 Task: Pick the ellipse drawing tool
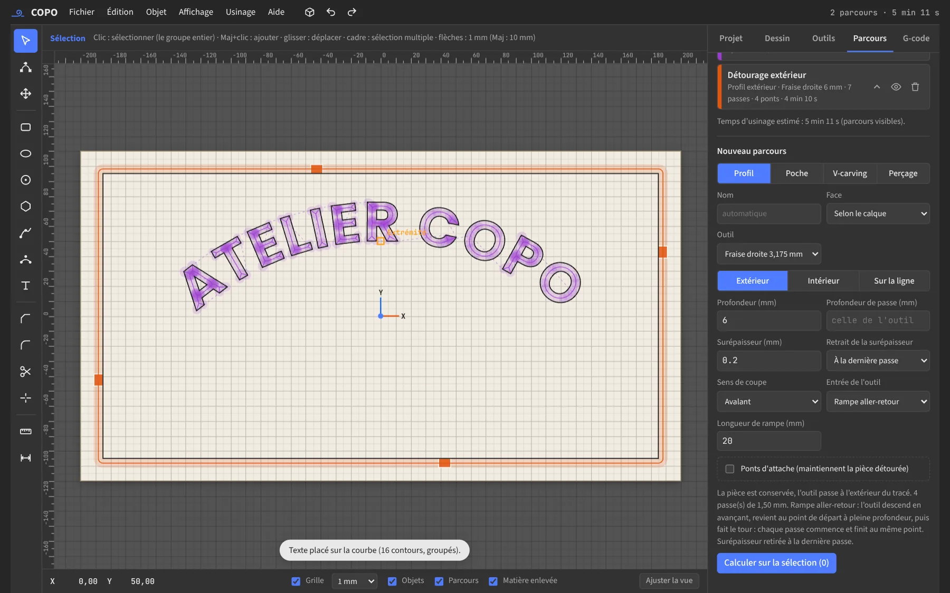click(25, 153)
